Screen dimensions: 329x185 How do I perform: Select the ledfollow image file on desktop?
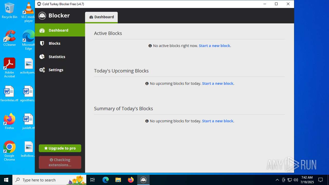(x=29, y=149)
